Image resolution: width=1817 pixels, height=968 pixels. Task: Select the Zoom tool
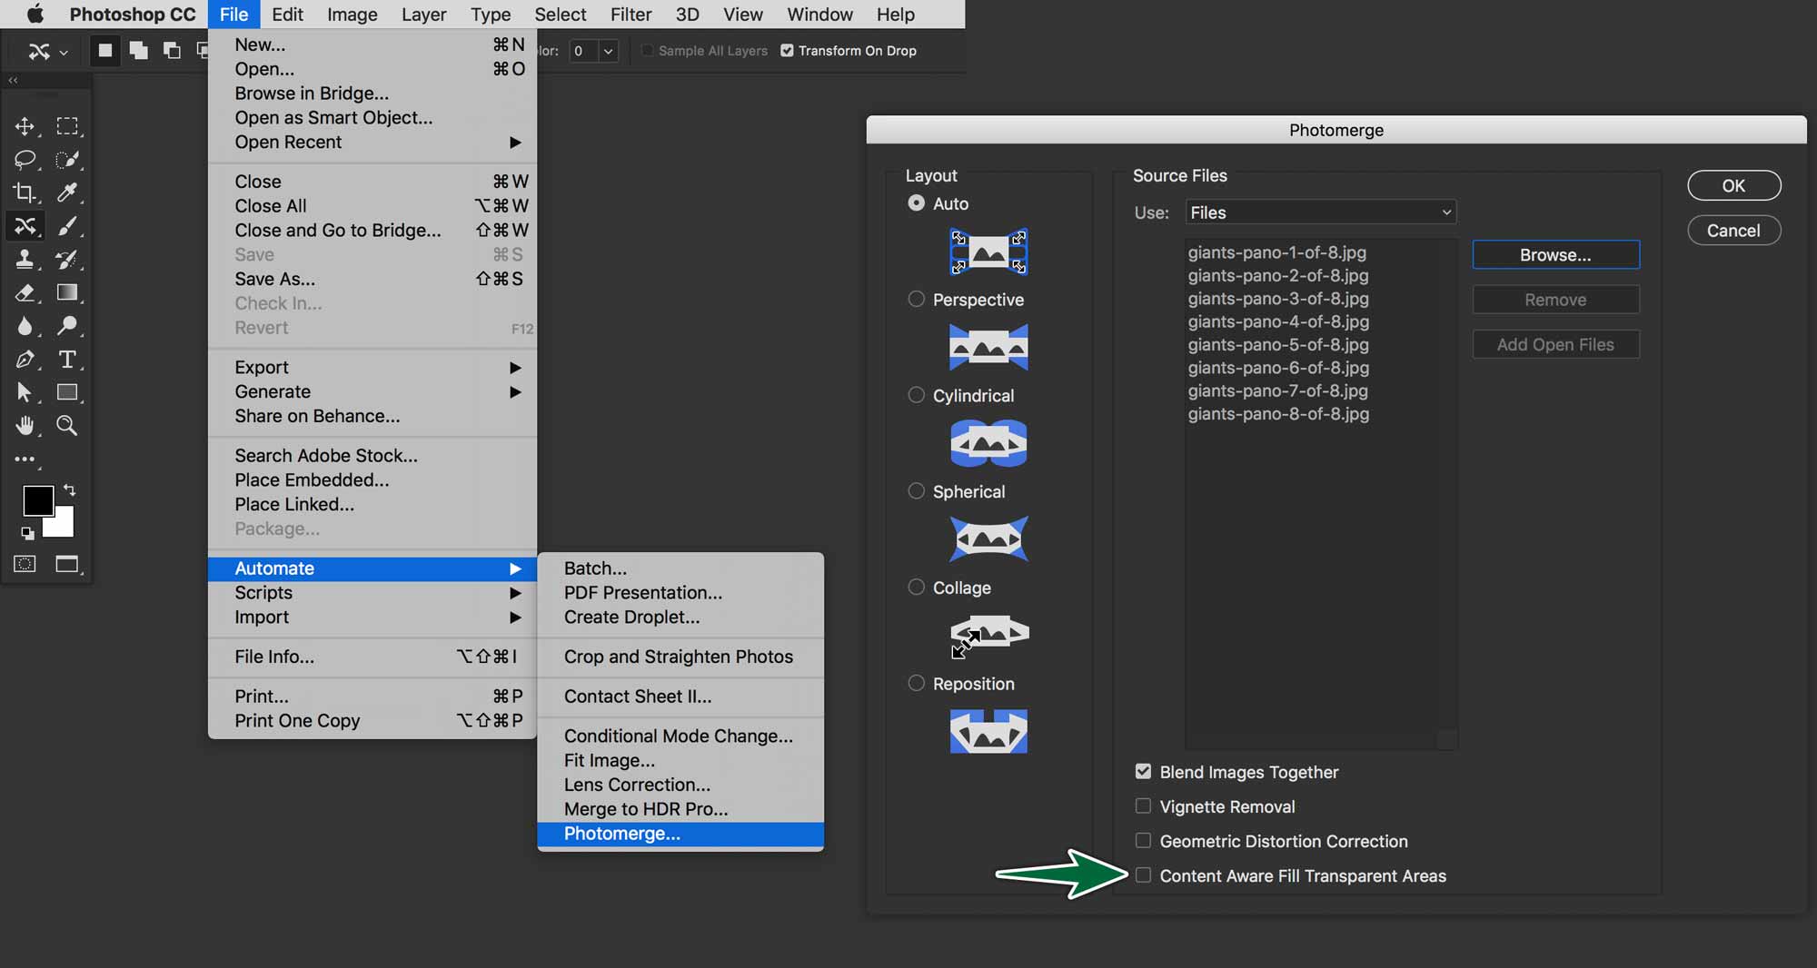[x=67, y=426]
